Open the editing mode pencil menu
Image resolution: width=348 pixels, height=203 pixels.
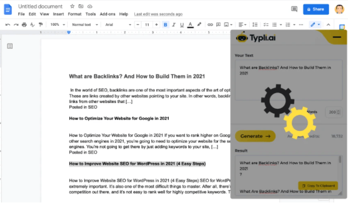pos(315,25)
